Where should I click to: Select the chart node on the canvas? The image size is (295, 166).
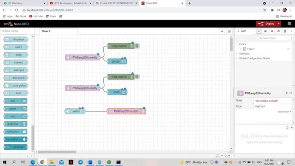pyautogui.click(x=117, y=92)
